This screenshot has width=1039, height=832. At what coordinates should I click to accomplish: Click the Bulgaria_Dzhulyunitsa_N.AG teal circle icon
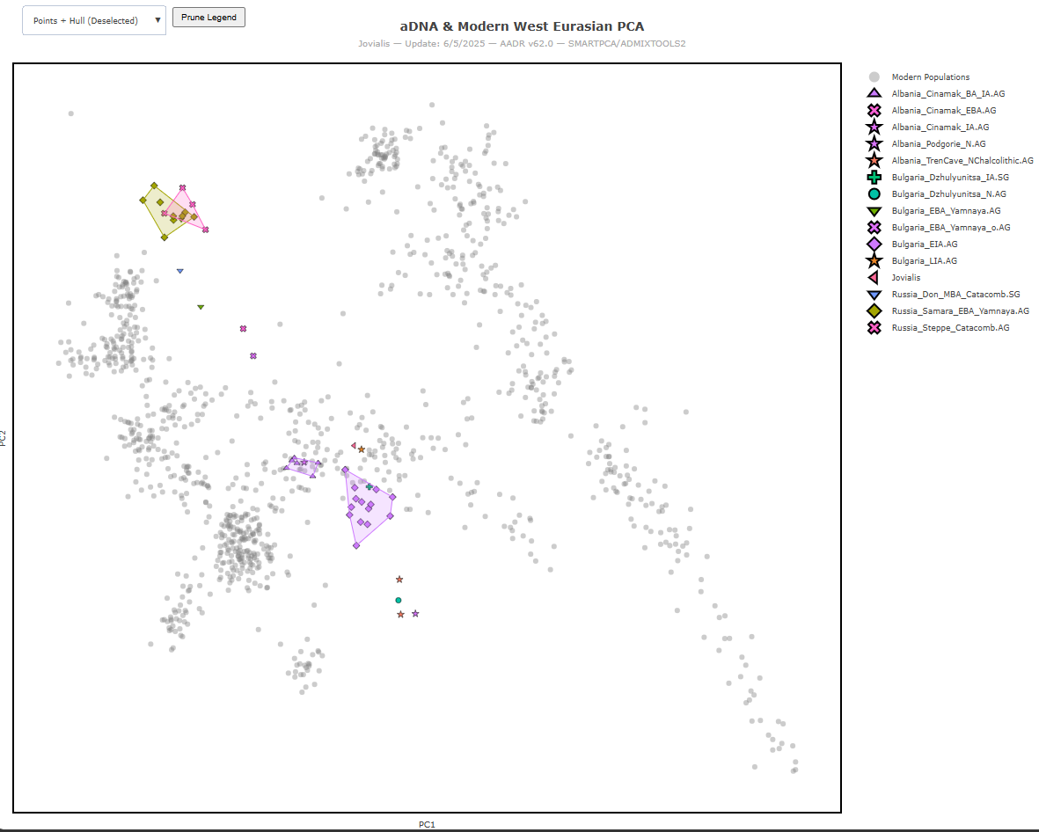tap(874, 194)
